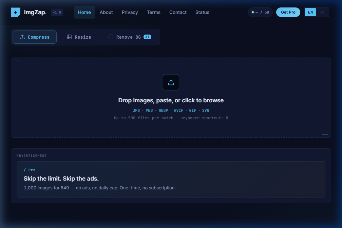Click the ADVERTISEMENT label
The image size is (342, 228).
[x=32, y=156]
